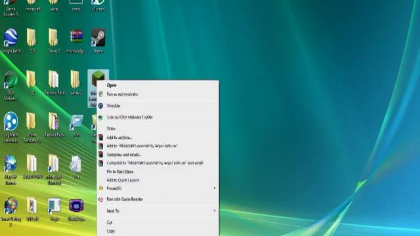Select the .minecraft folder icon
420x236 pixels.
[32, 5]
